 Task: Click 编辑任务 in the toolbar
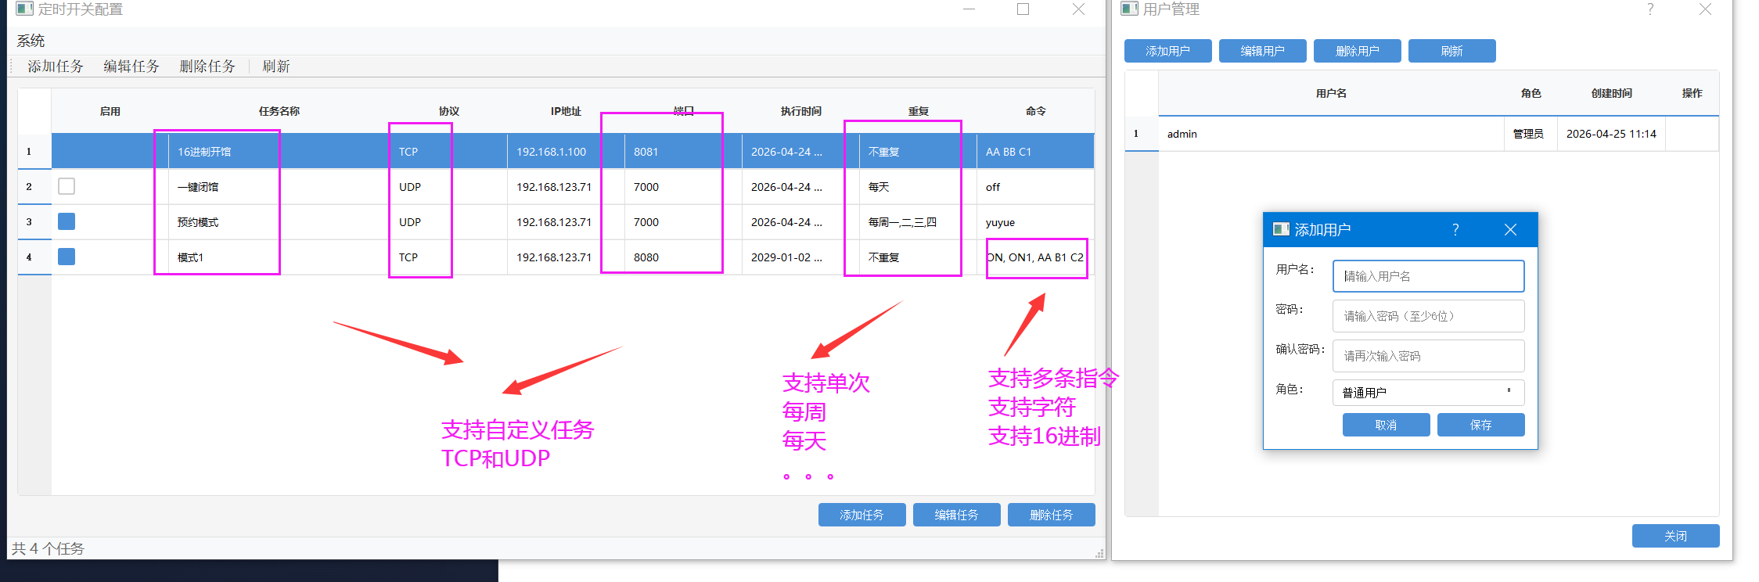[x=131, y=66]
